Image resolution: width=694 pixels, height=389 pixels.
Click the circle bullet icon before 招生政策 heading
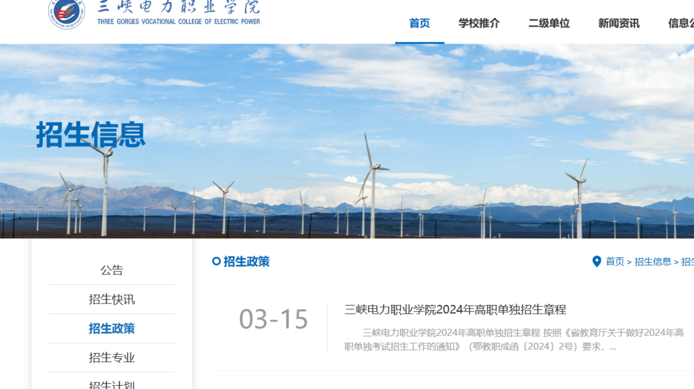pos(217,261)
